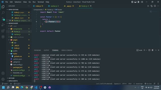Screen dimensions: 161x90
Task: Open Thunder Client lightning icon
Action: pyautogui.click(x=3, y=37)
